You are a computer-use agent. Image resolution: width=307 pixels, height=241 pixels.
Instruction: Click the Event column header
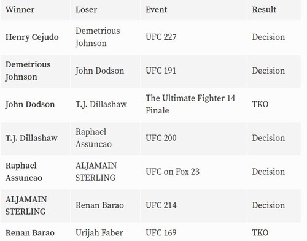pos(156,10)
